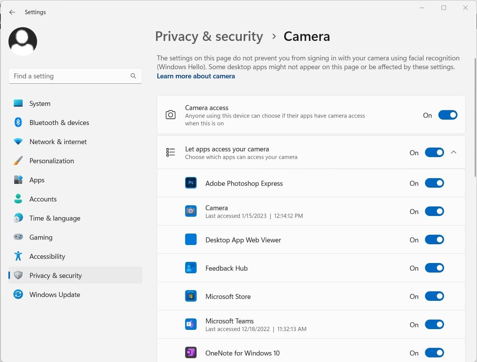Click the Windows Update arrows icon
This screenshot has width=477, height=362.
click(x=18, y=294)
